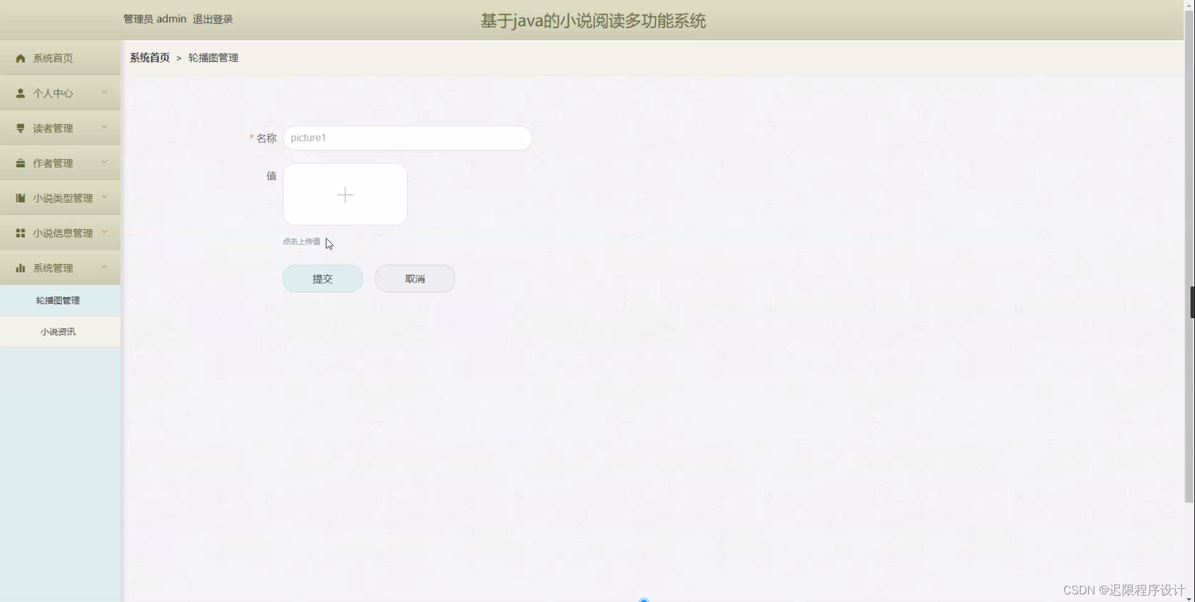This screenshot has width=1195, height=602.
Task: Log out via 退出登录 link
Action: [x=213, y=19]
